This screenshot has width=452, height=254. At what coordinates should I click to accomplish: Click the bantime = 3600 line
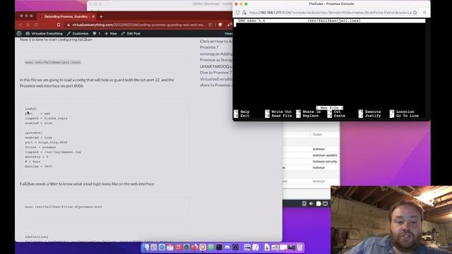point(38,167)
